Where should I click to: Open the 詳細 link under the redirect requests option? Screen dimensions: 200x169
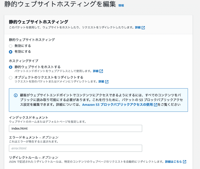click(x=101, y=81)
